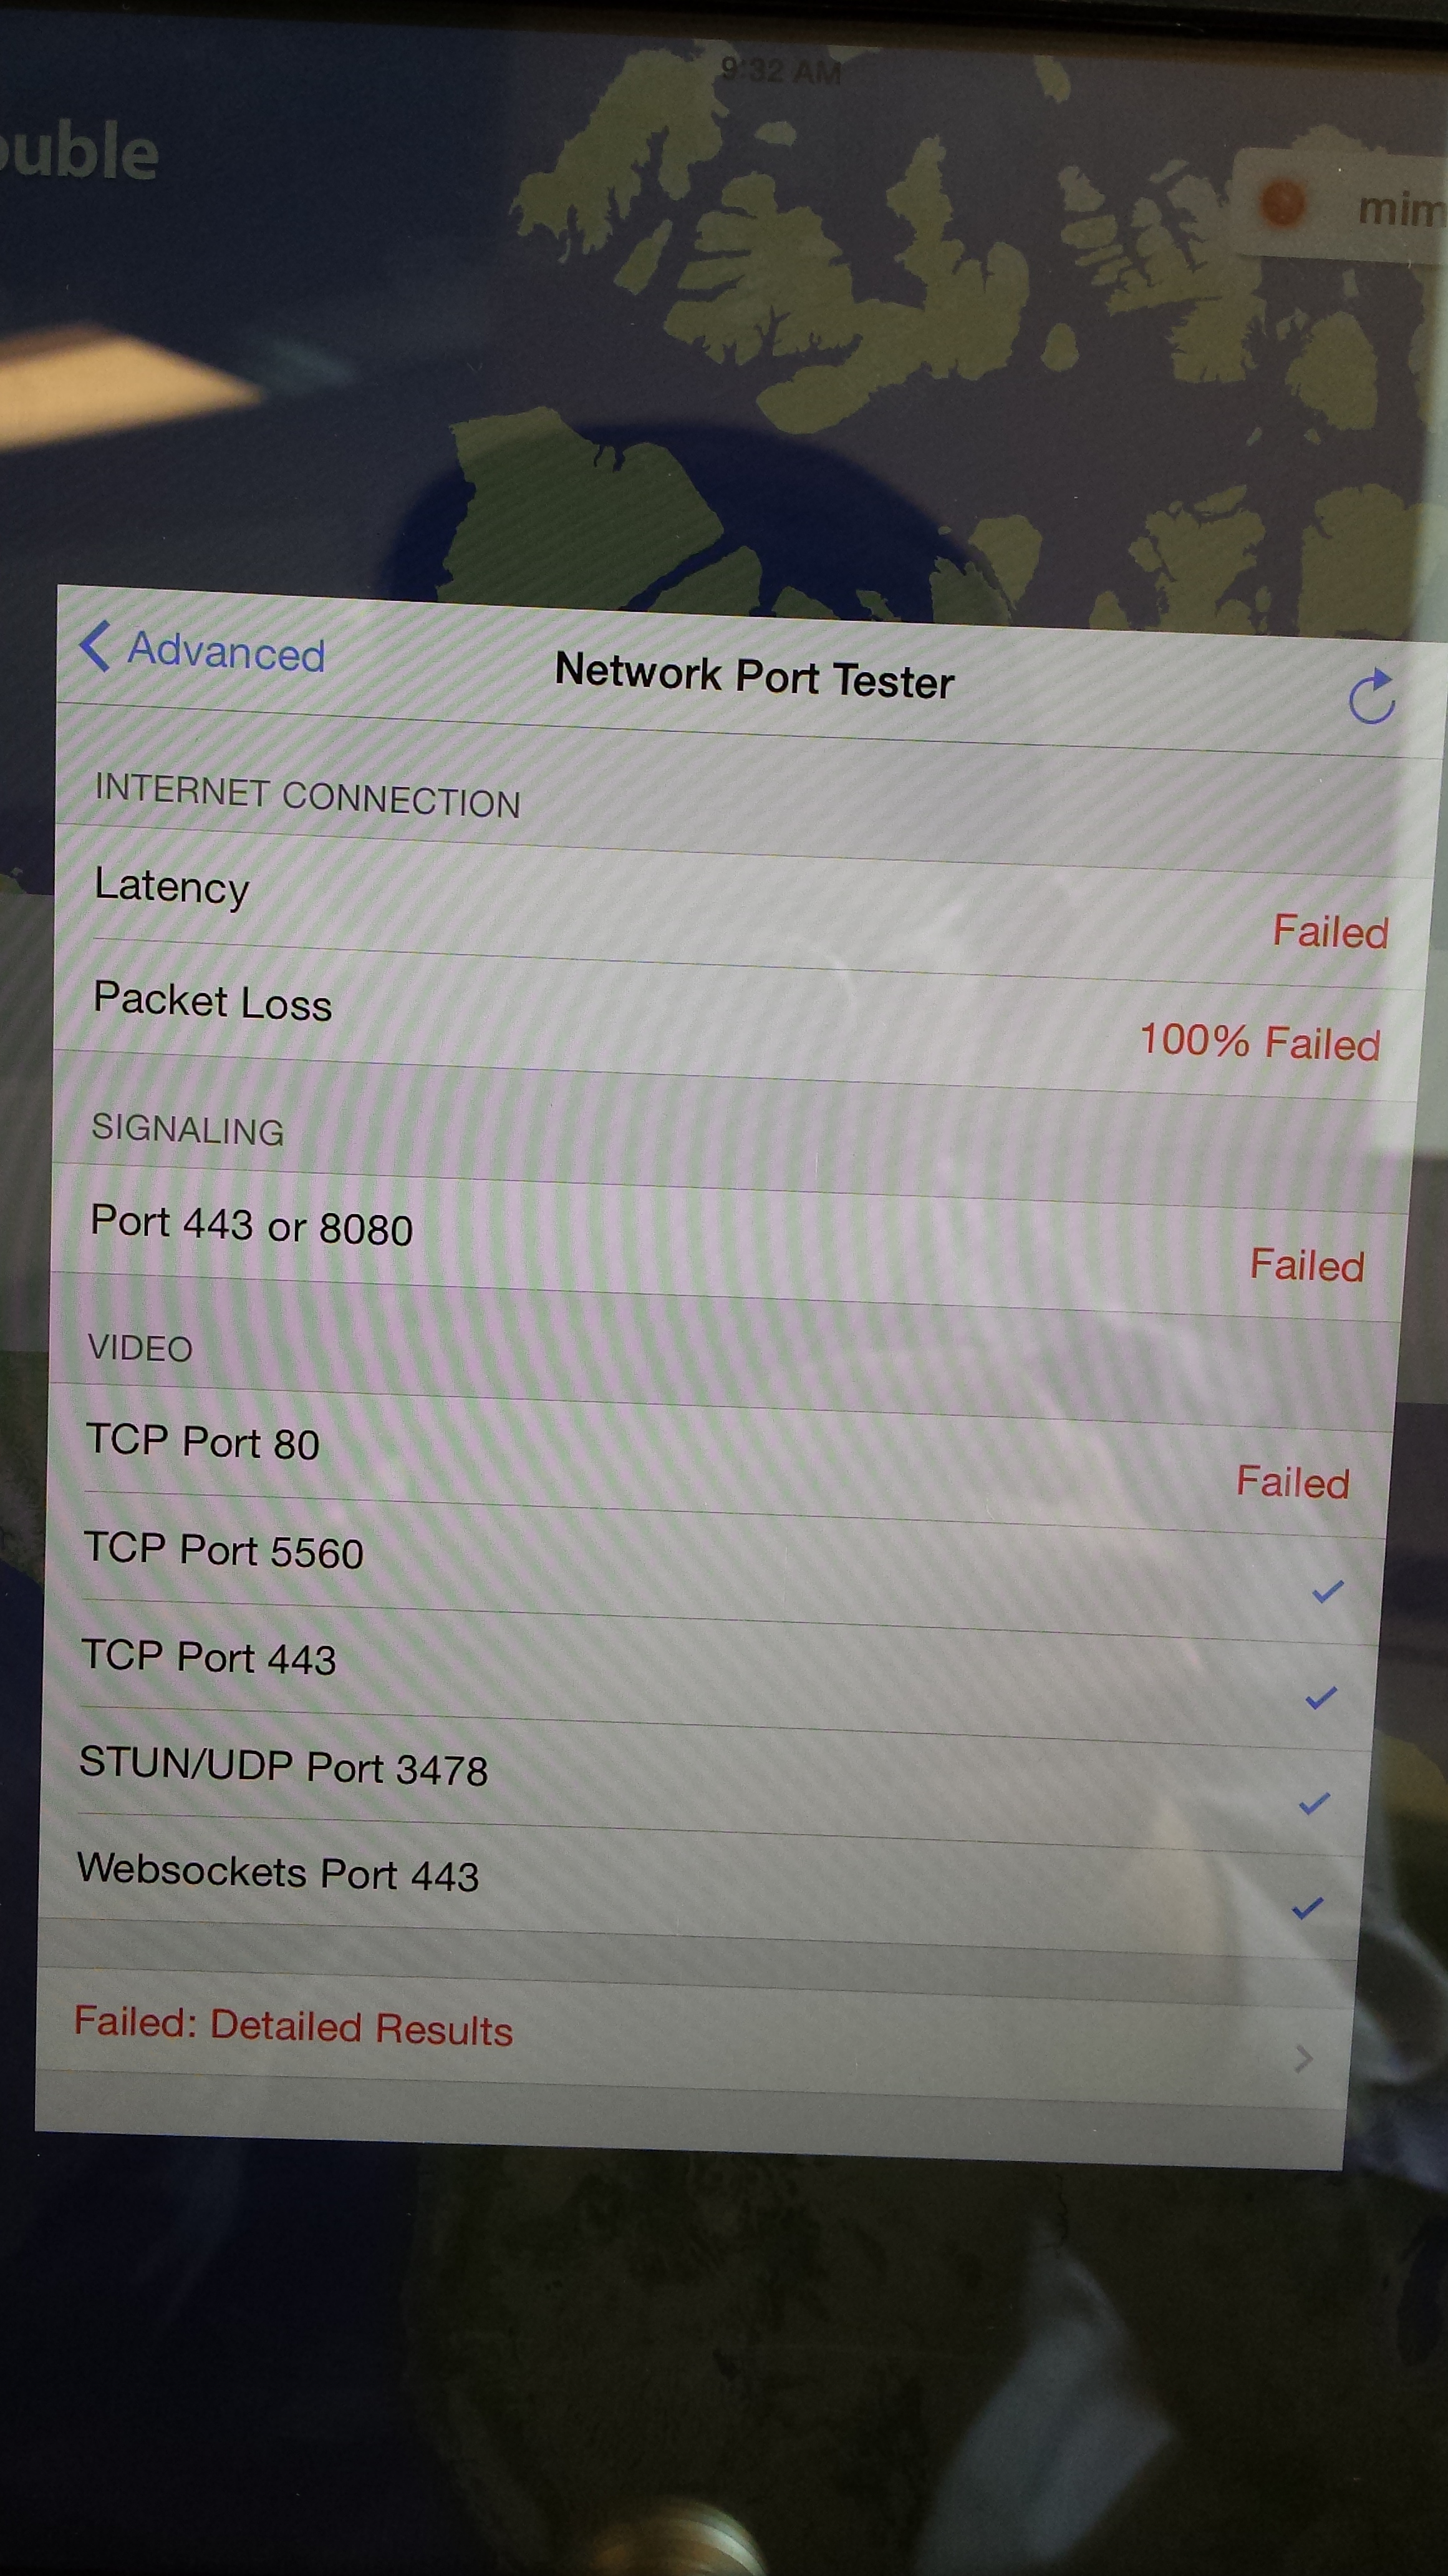Tap the Failed status for Latency
Image resolution: width=1448 pixels, height=2576 pixels.
[x=1330, y=932]
